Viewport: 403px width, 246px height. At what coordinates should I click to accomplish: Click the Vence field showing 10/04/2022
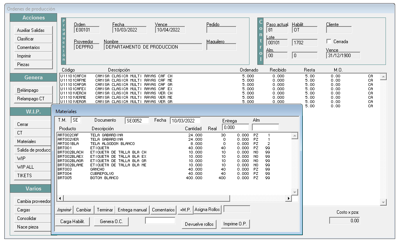pyautogui.click(x=170, y=30)
